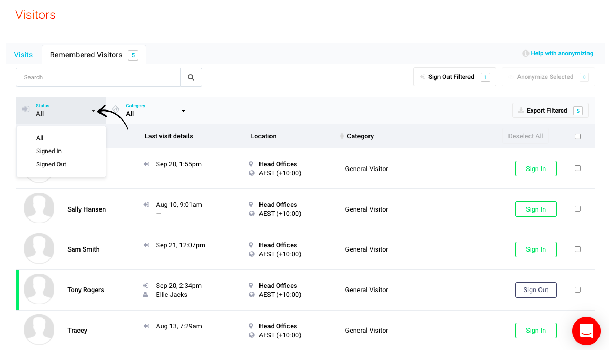Select the Remembered Visitors tab
The width and height of the screenshot is (609, 350).
pos(94,55)
